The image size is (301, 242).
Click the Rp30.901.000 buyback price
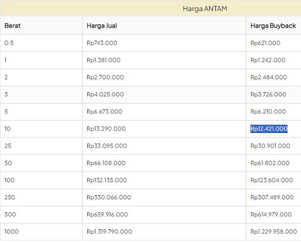[270, 146]
